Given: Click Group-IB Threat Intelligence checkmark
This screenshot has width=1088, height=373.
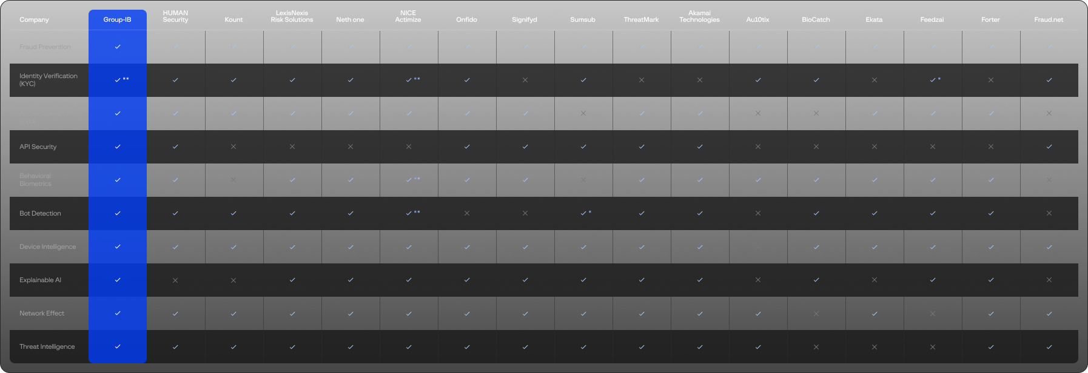Looking at the screenshot, I should 118,346.
